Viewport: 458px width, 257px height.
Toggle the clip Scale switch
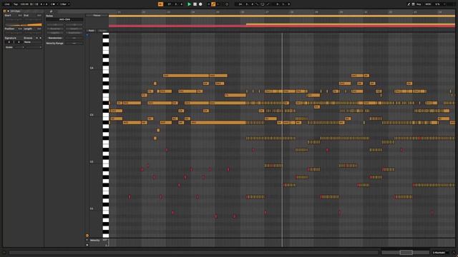9,47
